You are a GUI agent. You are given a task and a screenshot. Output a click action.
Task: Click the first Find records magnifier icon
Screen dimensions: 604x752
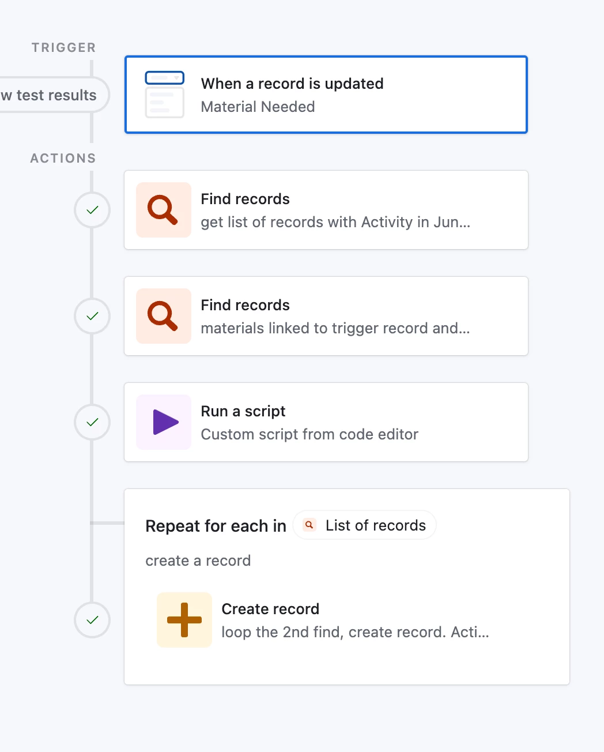163,210
